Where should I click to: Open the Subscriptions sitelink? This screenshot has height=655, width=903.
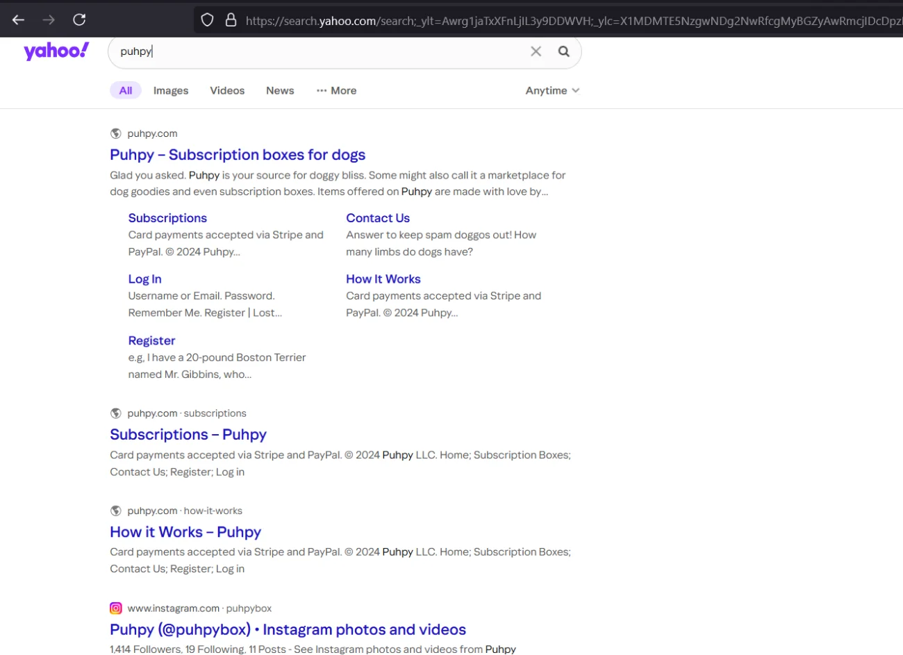(167, 218)
